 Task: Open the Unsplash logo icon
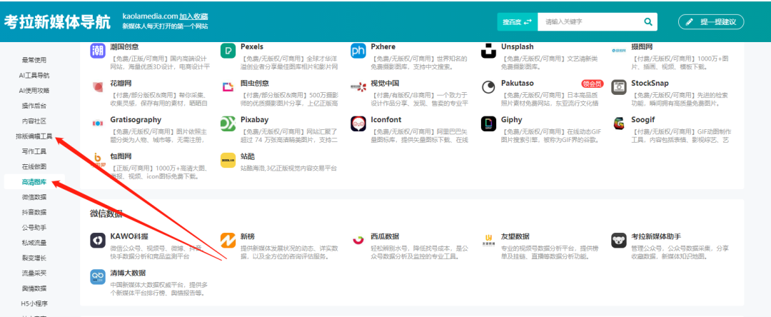click(489, 51)
